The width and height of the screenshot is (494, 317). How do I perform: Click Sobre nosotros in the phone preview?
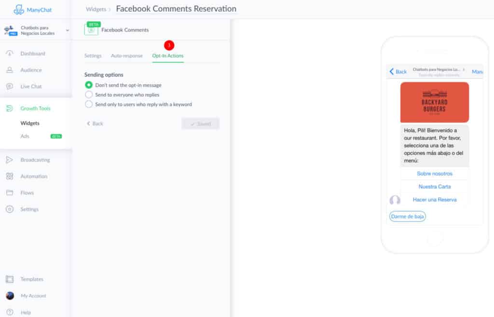point(435,174)
